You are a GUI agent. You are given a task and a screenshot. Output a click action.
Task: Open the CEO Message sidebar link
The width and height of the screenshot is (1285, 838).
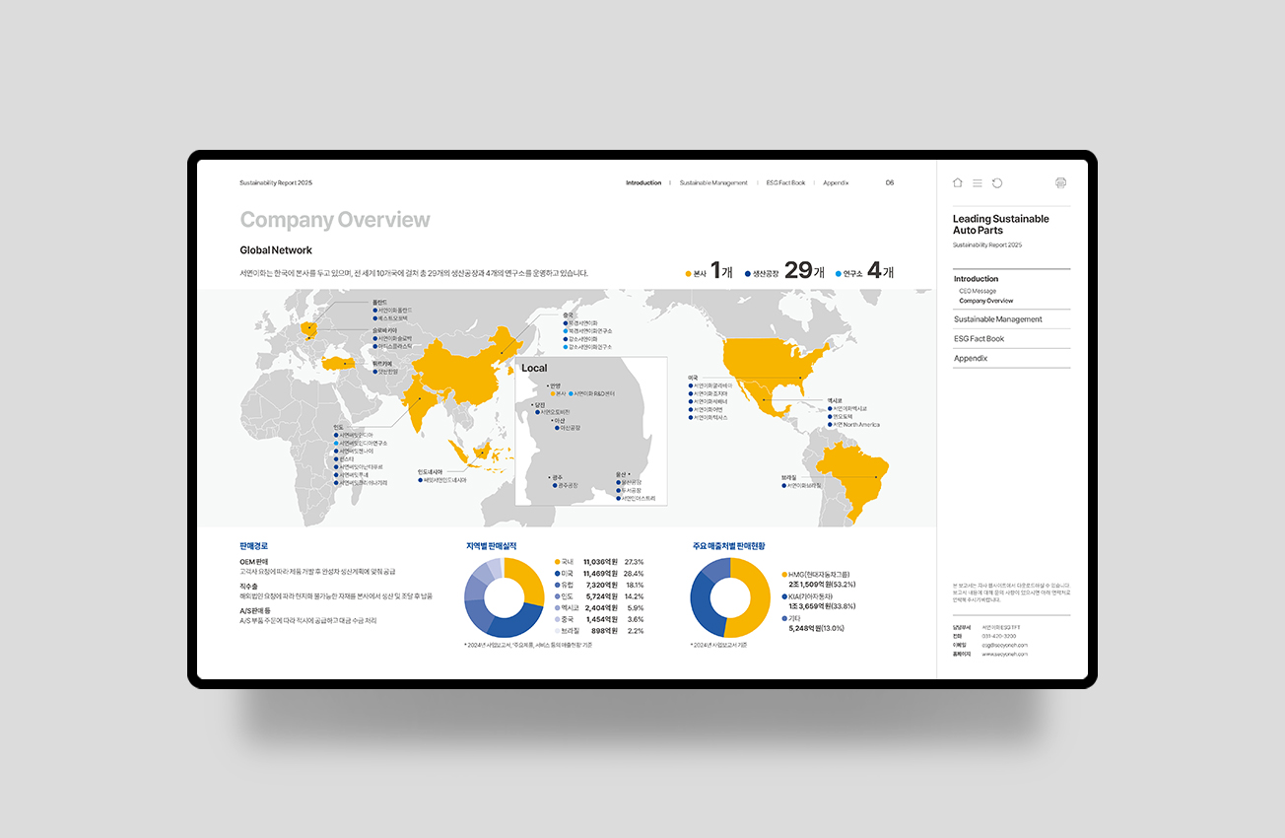point(978,291)
